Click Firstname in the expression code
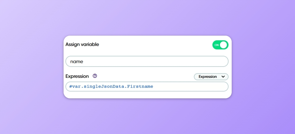The image size is (295, 134). 141,87
